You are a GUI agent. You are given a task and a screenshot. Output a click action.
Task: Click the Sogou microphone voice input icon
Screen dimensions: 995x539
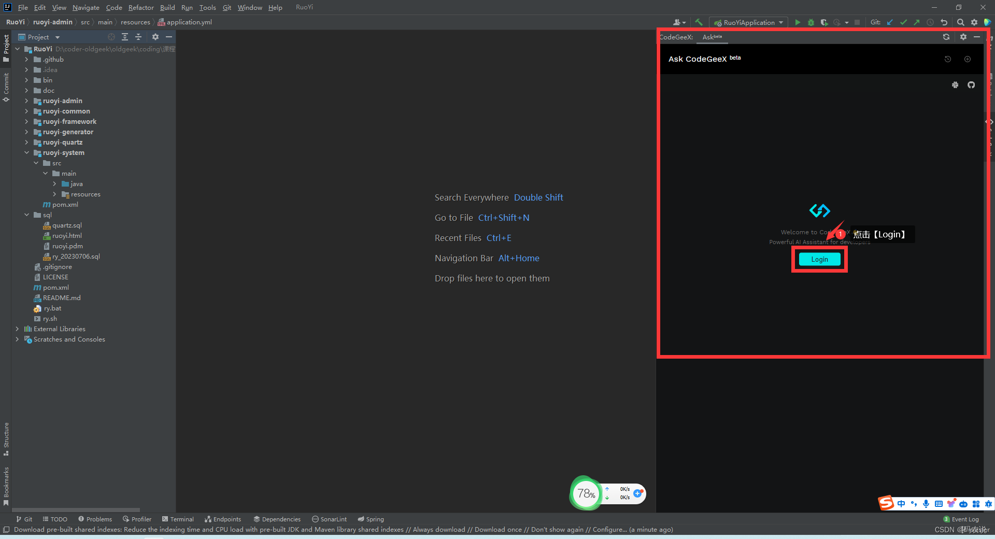pos(926,504)
